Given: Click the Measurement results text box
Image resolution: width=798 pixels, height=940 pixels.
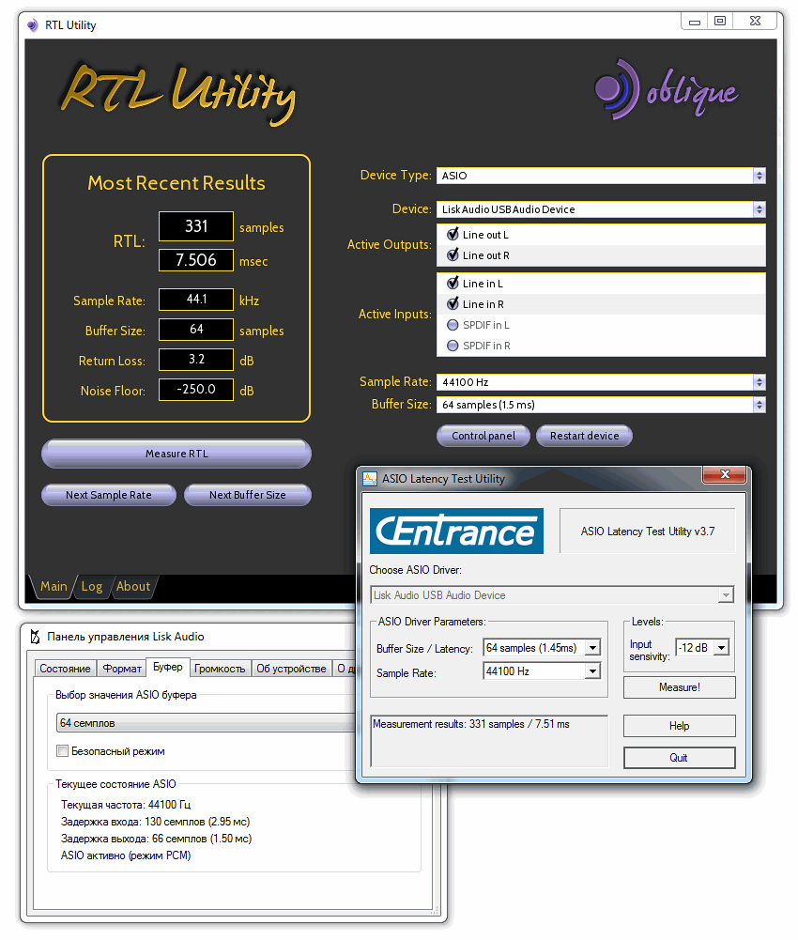Looking at the screenshot, I should pos(489,741).
